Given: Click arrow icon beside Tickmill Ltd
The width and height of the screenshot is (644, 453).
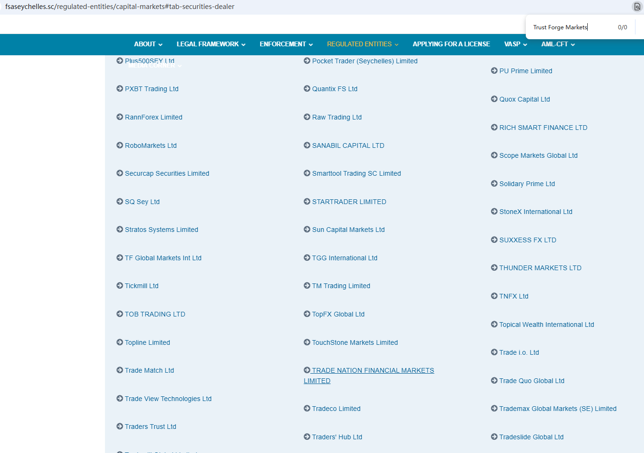Looking at the screenshot, I should pyautogui.click(x=120, y=285).
